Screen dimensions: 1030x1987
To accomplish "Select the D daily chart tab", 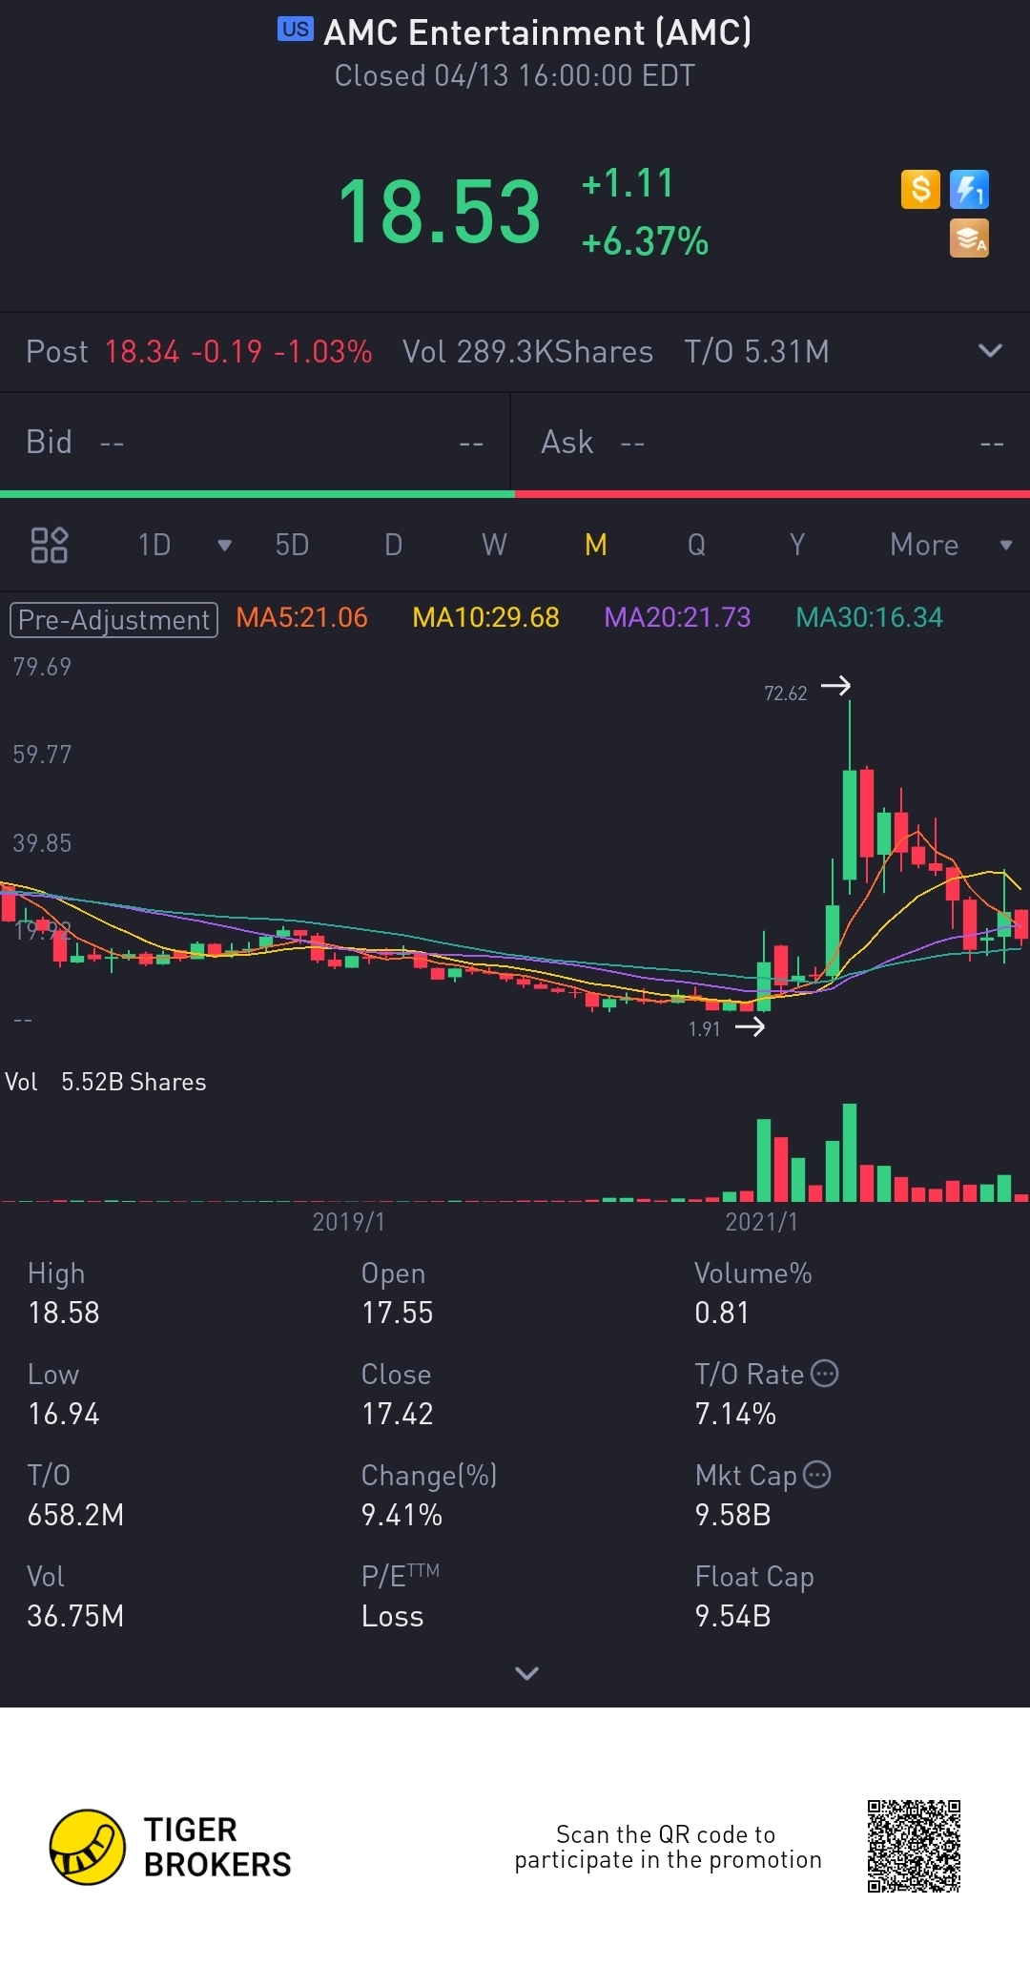I will pyautogui.click(x=393, y=545).
